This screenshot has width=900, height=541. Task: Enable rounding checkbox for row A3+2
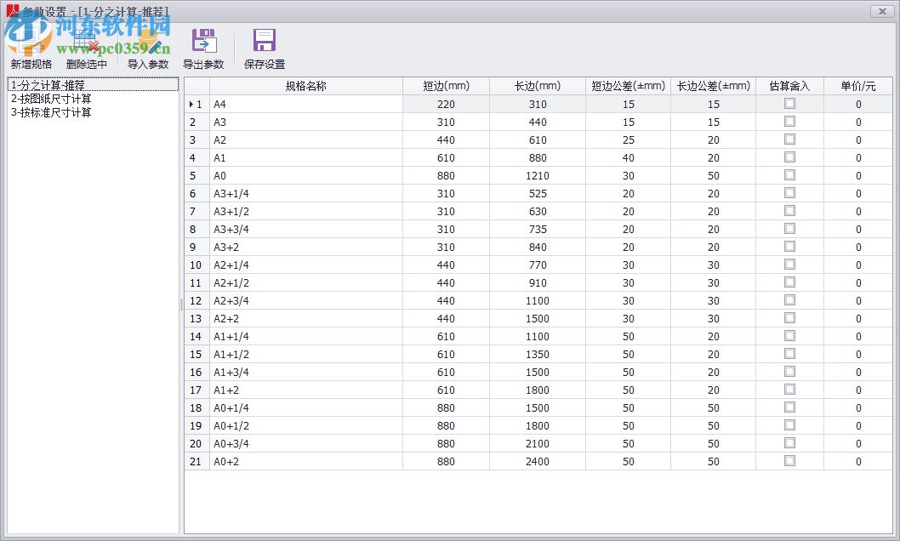(789, 247)
